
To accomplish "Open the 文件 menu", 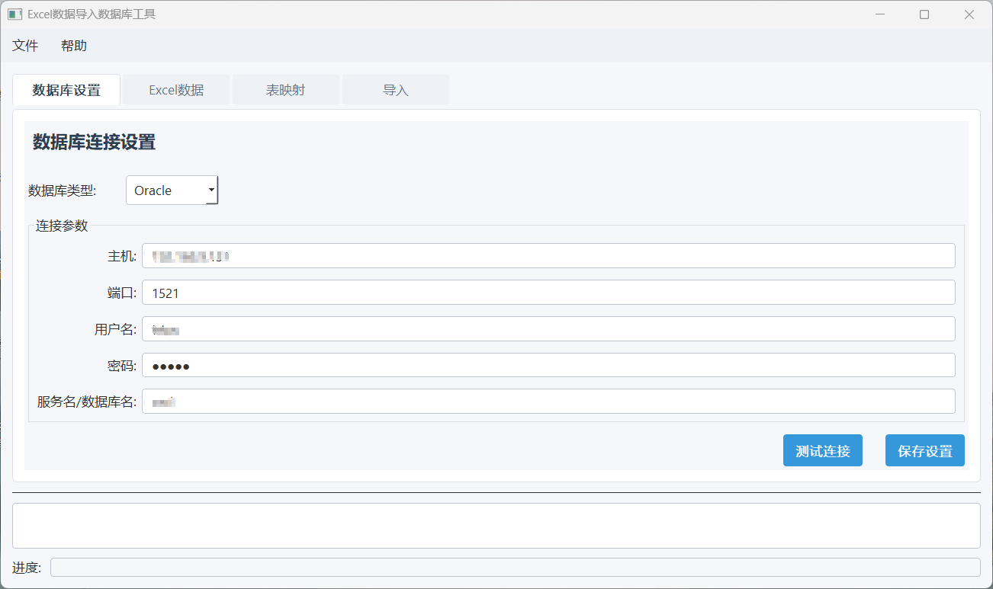I will point(25,46).
